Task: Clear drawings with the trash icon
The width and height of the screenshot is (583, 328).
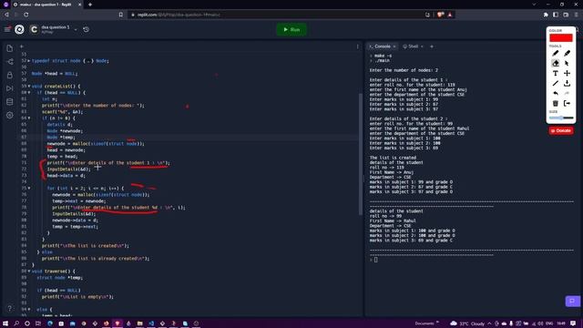Action: click(555, 103)
